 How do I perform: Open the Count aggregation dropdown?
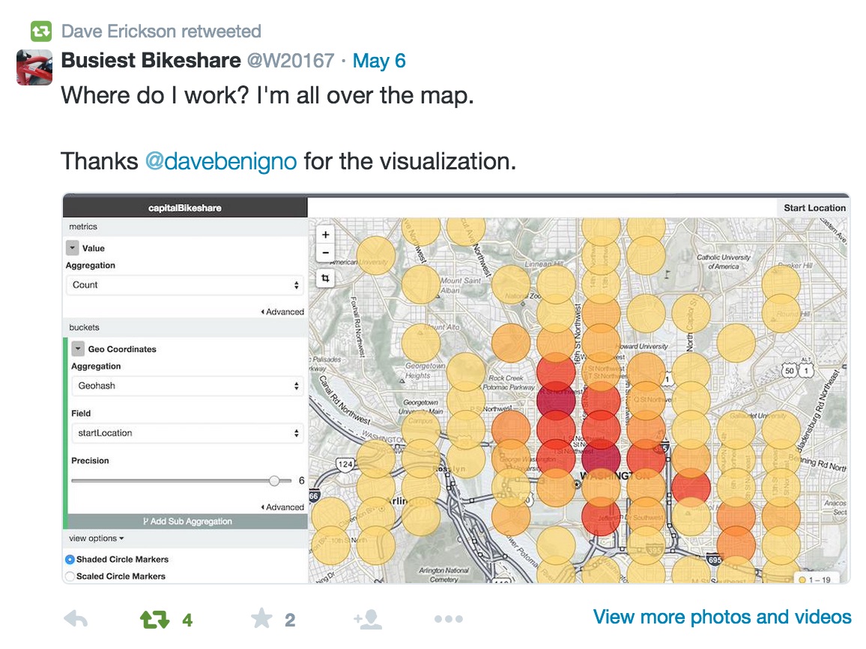click(186, 285)
